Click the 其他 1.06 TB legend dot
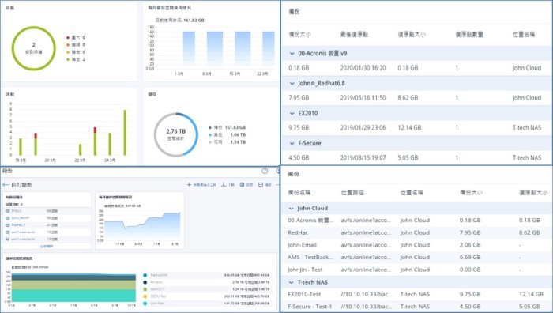The width and height of the screenshot is (553, 313). tap(210, 135)
